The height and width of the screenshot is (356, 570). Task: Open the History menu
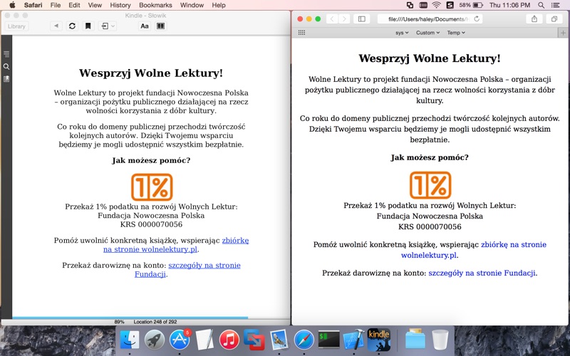120,5
